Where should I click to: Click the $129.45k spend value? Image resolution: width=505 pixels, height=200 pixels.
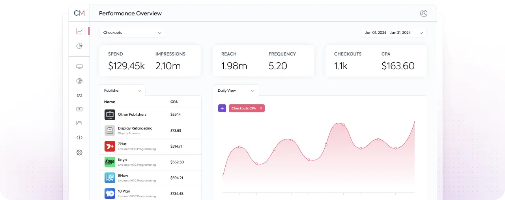(127, 66)
